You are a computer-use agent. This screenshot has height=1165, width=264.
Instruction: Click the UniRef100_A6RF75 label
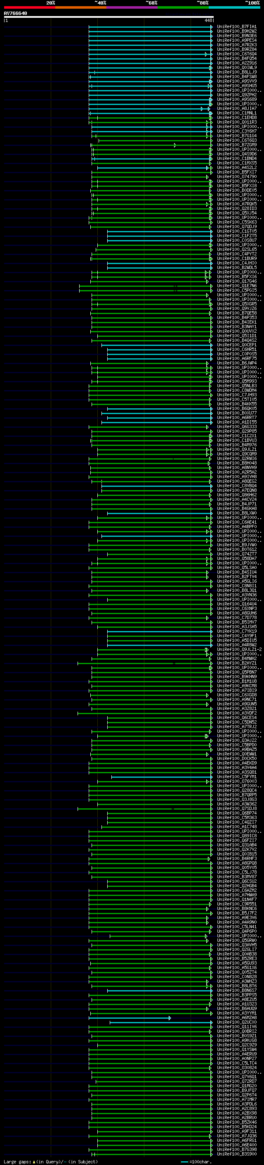coord(236,359)
